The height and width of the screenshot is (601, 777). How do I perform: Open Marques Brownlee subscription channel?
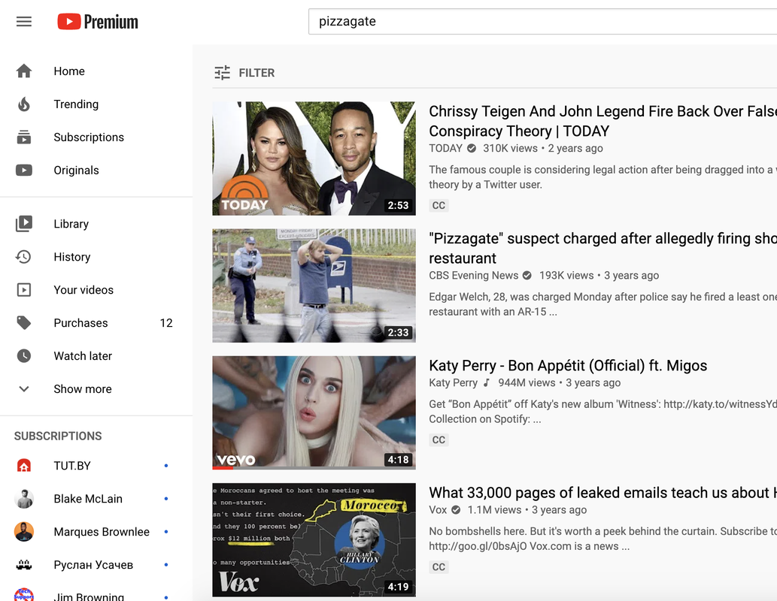click(96, 532)
